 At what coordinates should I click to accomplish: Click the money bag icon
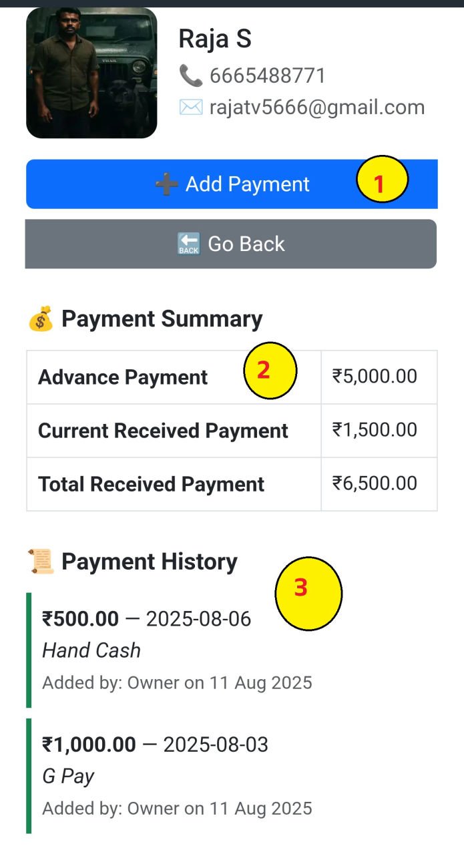(41, 319)
